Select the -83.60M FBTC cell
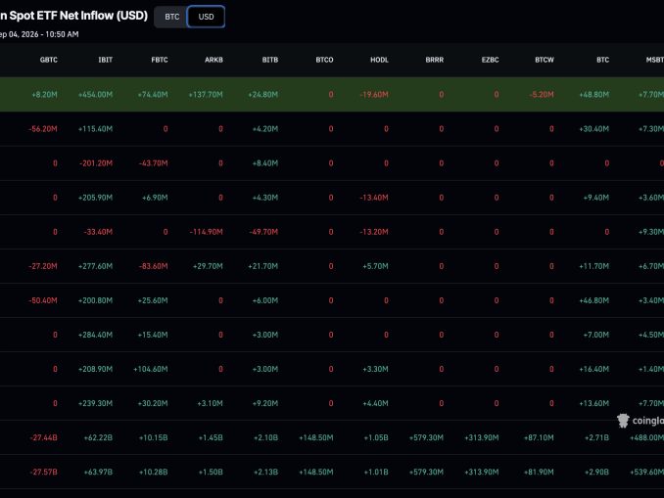 (154, 266)
